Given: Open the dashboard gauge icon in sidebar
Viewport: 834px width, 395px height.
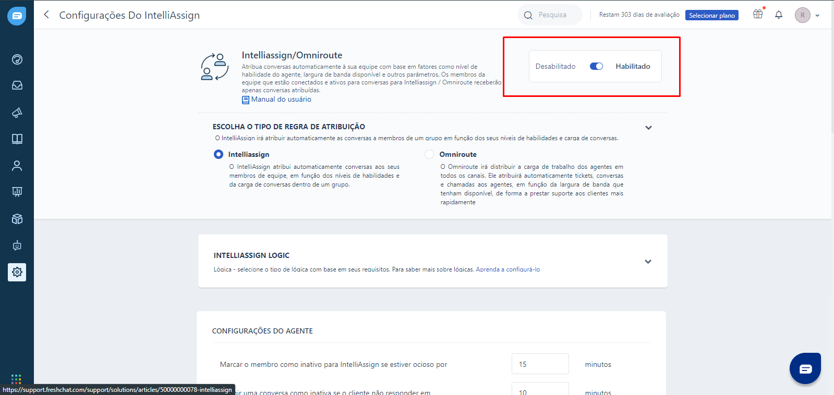Looking at the screenshot, I should 17,59.
